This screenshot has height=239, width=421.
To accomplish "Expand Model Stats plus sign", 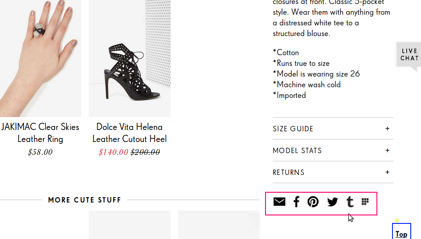I will (x=387, y=150).
